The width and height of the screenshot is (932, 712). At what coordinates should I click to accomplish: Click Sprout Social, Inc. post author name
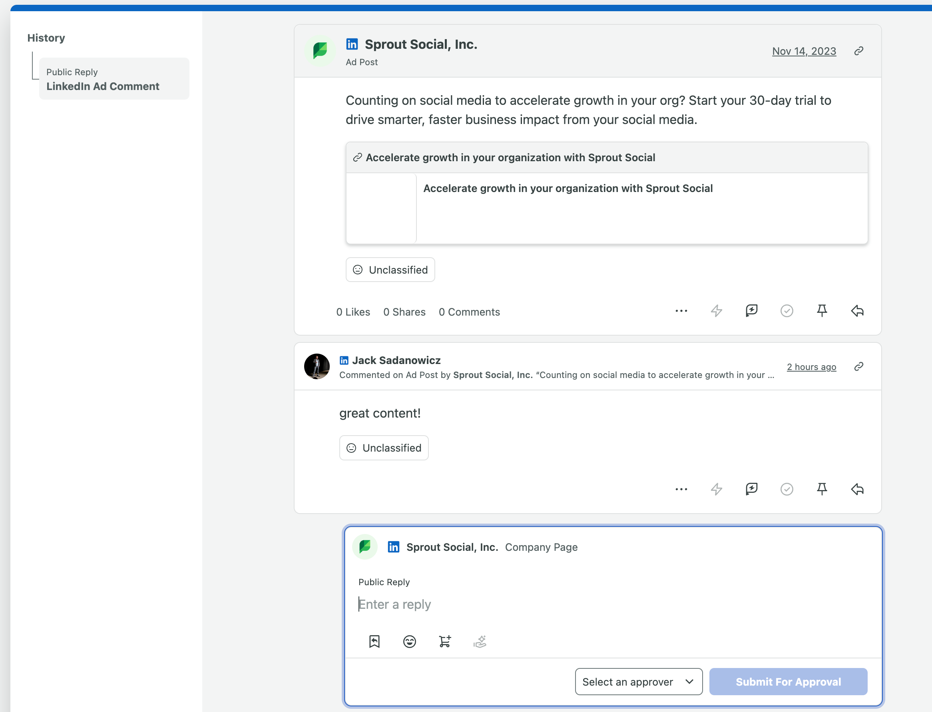(x=421, y=44)
